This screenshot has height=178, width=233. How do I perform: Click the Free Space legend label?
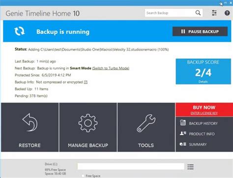[x=93, y=176]
